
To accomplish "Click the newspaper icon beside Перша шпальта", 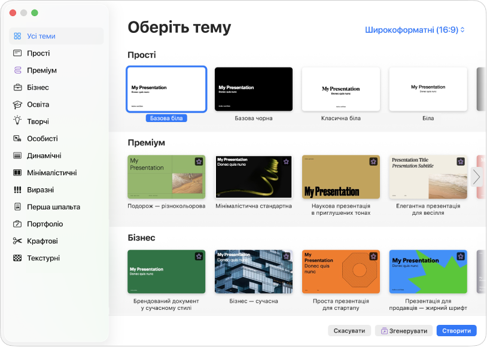I will (x=17, y=206).
